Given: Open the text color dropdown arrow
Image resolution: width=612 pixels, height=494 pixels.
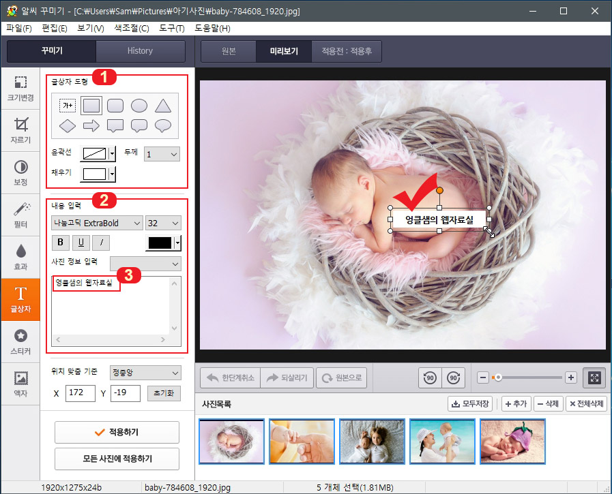Looking at the screenshot, I should [x=177, y=243].
